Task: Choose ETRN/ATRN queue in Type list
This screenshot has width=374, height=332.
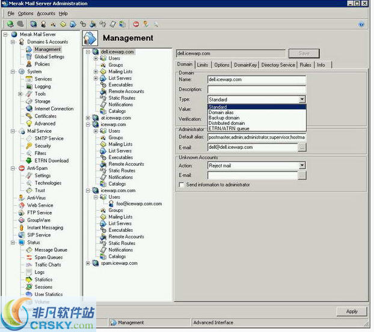Action: pos(257,128)
